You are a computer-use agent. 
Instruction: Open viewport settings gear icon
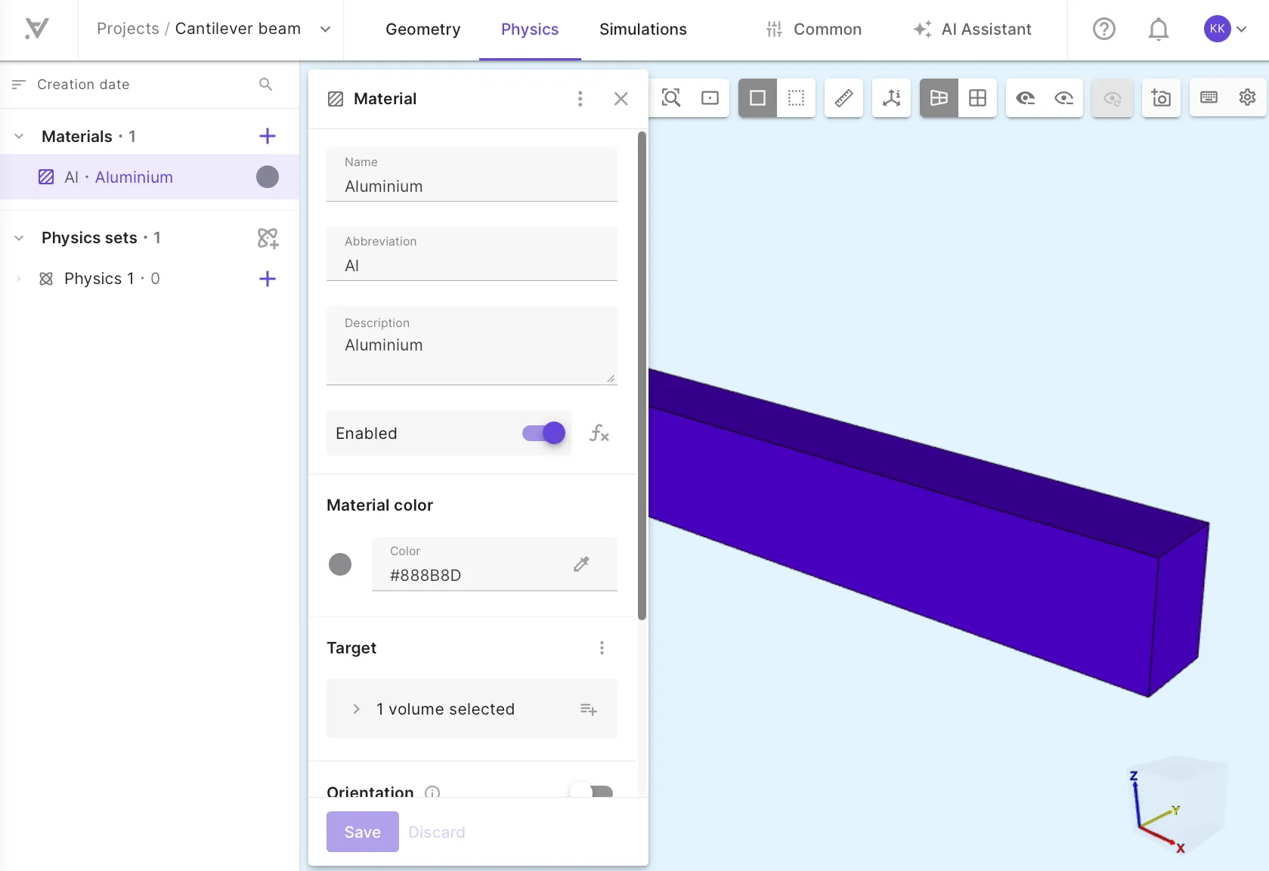point(1248,97)
